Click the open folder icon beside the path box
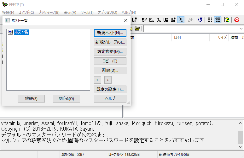This screenshot has height=158, width=244. pyautogui.click(x=137, y=29)
